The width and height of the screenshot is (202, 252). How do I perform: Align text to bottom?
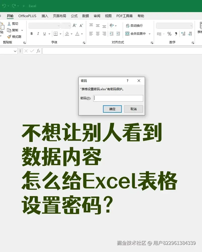coord(104,26)
